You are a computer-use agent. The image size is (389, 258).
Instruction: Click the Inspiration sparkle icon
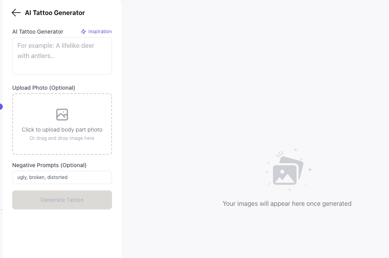tap(83, 31)
